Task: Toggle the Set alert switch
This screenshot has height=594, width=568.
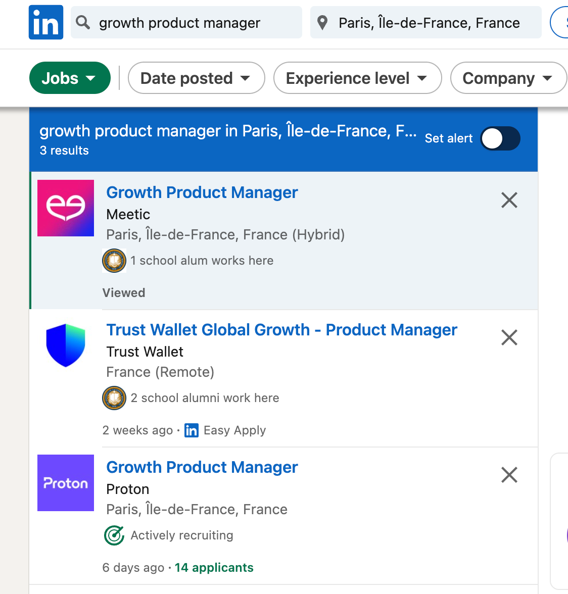Action: coord(500,138)
